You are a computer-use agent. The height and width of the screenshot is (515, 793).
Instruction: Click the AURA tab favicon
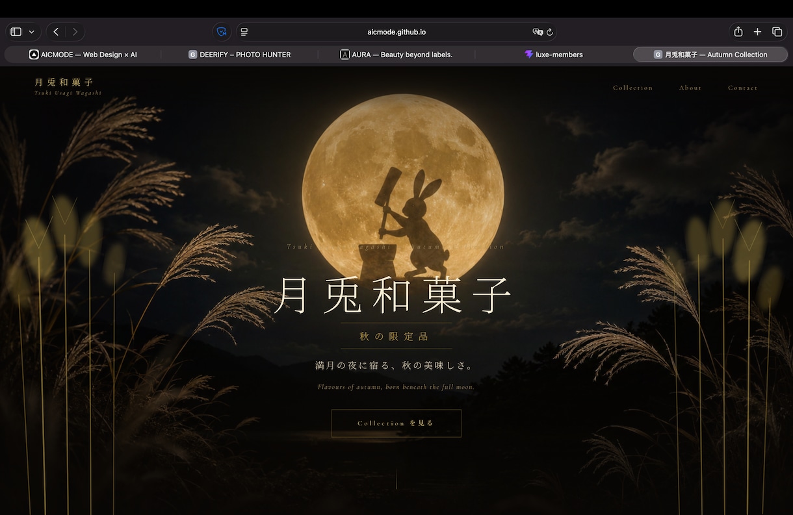pos(345,55)
